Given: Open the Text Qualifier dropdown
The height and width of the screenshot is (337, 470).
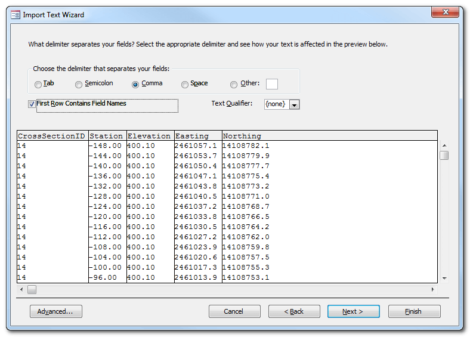Looking at the screenshot, I should [294, 104].
